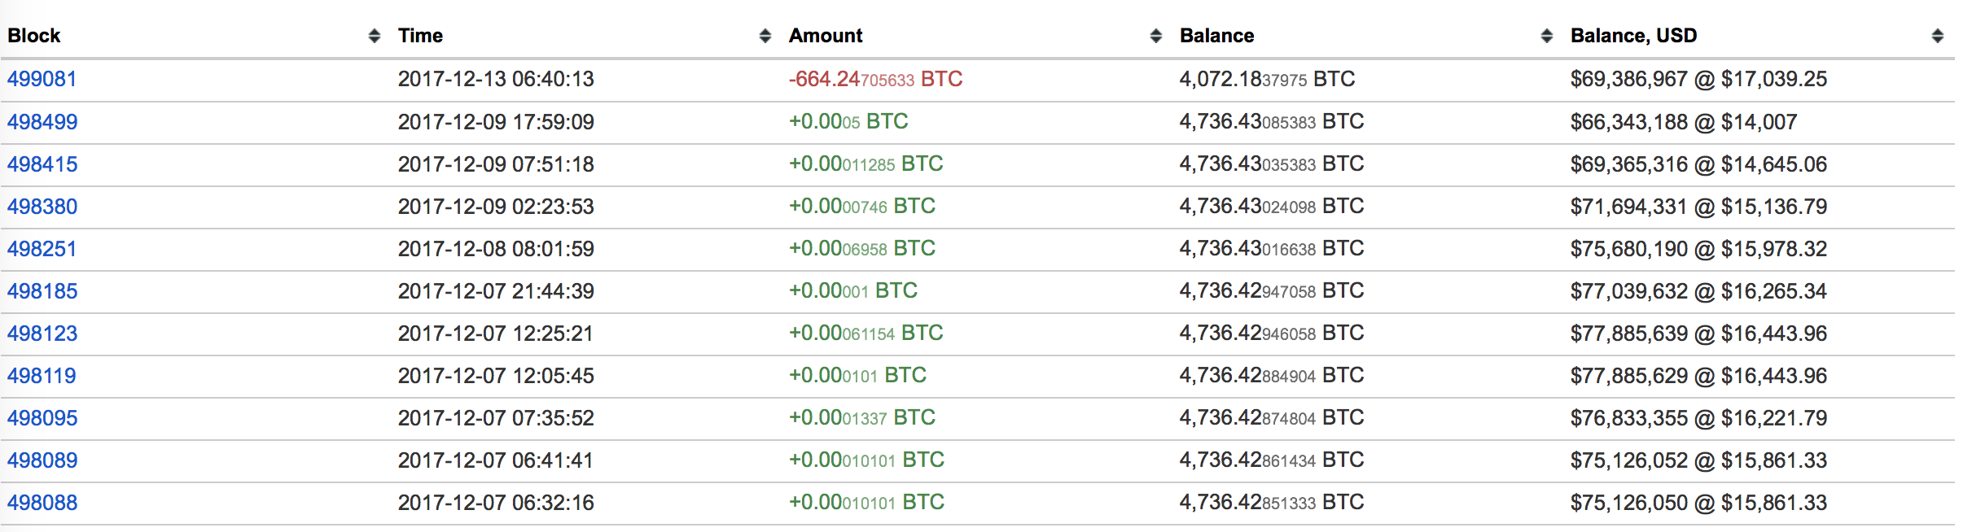Click USD value $77,885,639 @ $16,443.96
This screenshot has height=532, width=1972.
pos(1699,334)
